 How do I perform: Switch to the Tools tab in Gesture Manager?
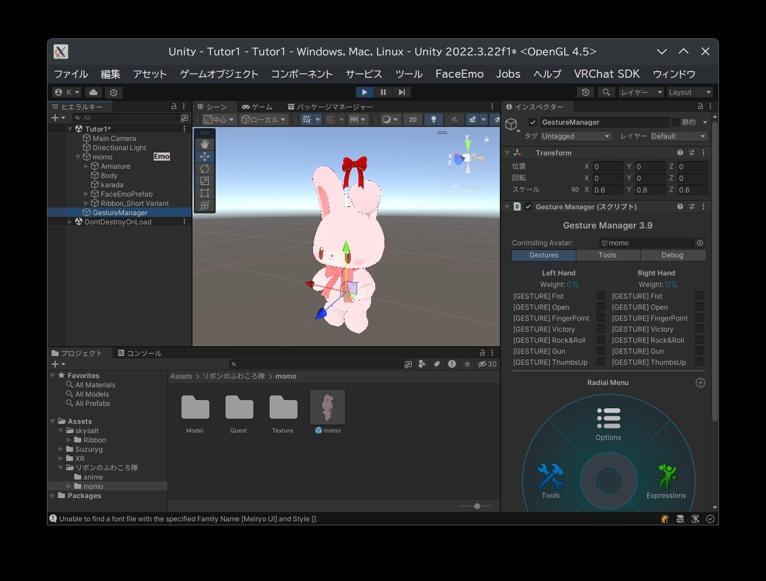(x=608, y=255)
